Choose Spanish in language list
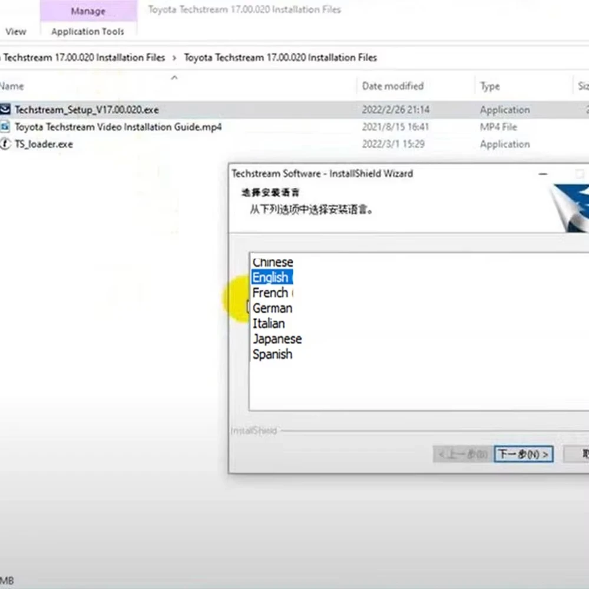The image size is (589, 589). click(272, 354)
